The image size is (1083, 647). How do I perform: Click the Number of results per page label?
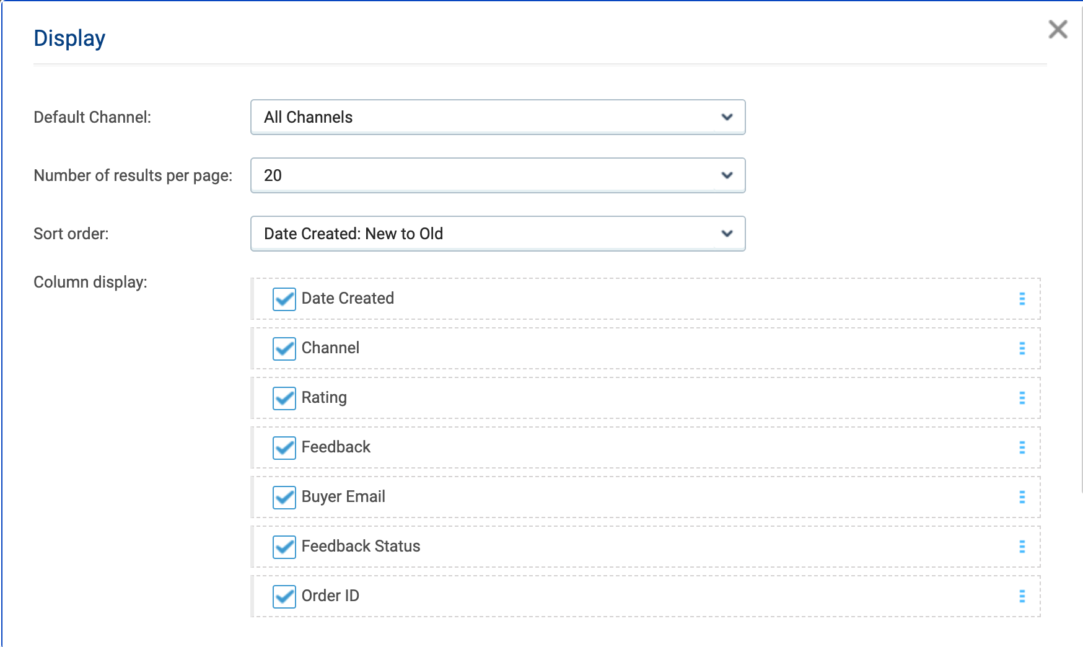pyautogui.click(x=133, y=176)
